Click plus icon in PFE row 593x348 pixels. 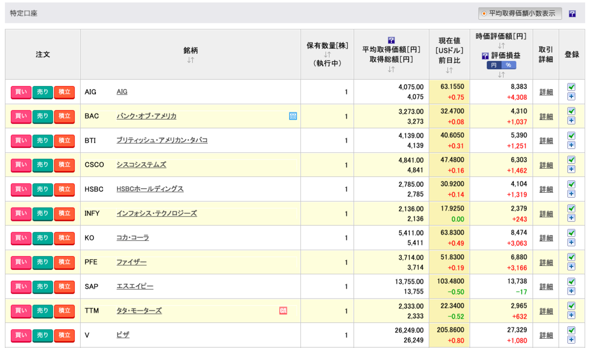(571, 266)
